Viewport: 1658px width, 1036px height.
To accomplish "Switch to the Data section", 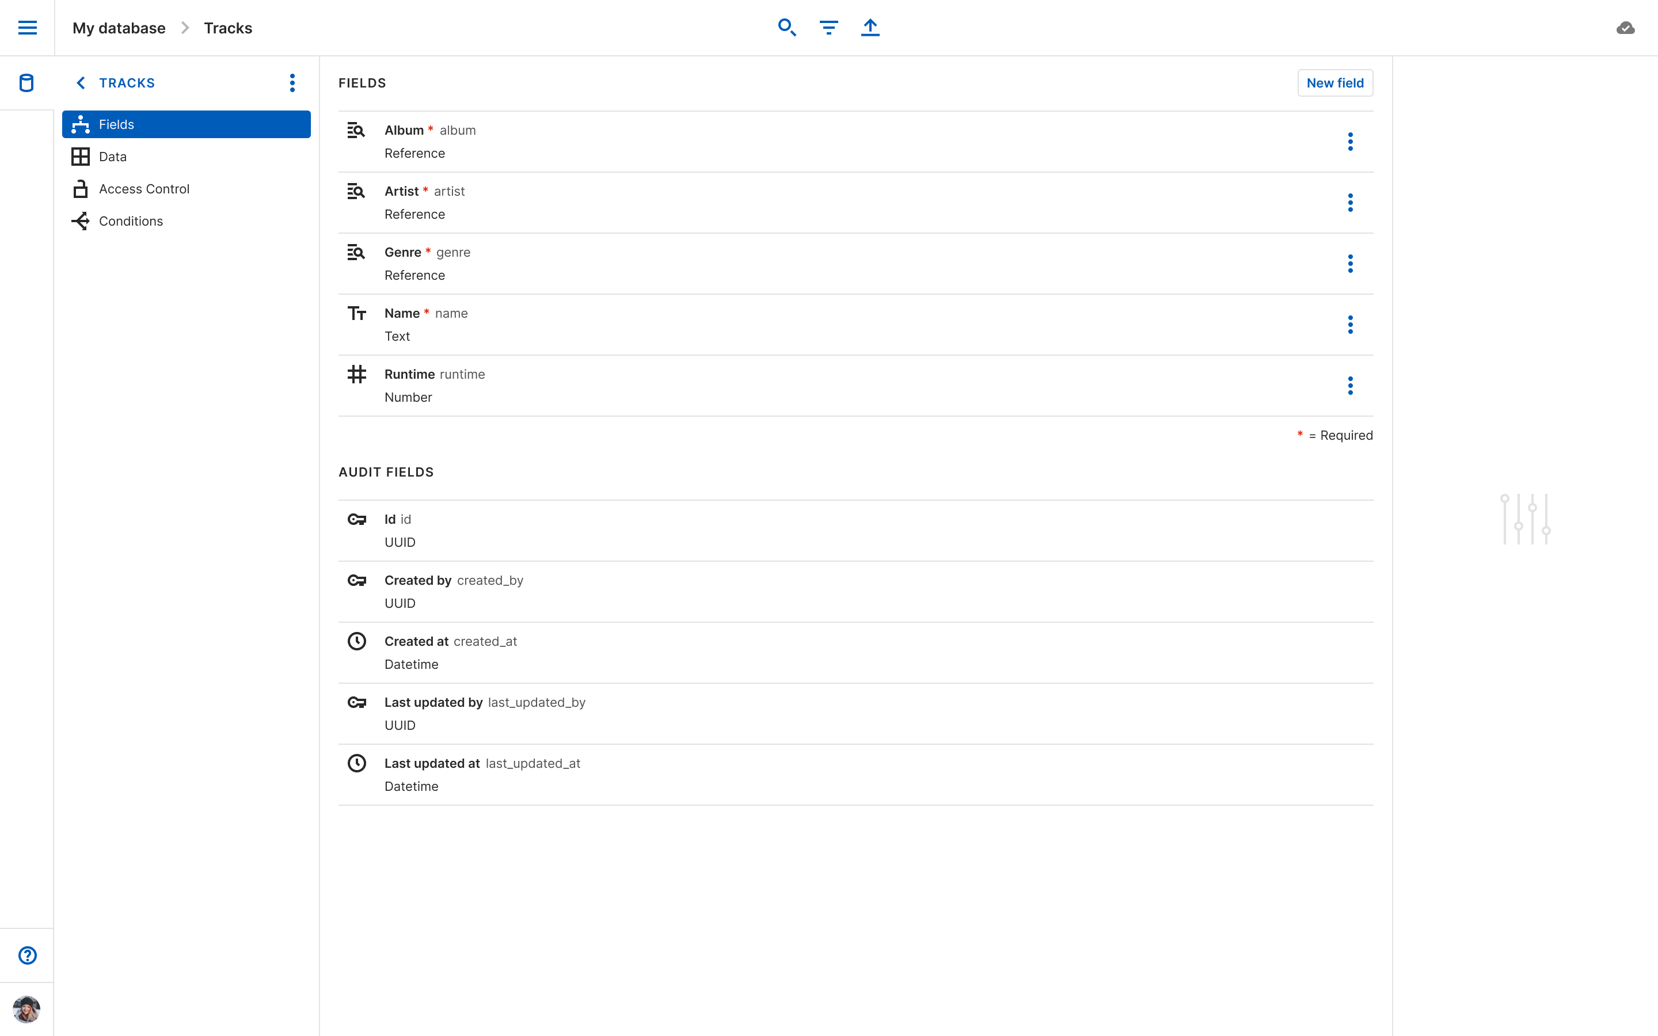I will [113, 157].
